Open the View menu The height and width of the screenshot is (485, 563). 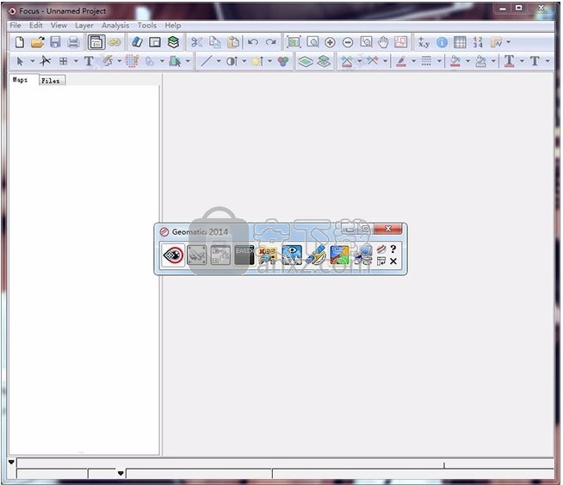click(59, 26)
